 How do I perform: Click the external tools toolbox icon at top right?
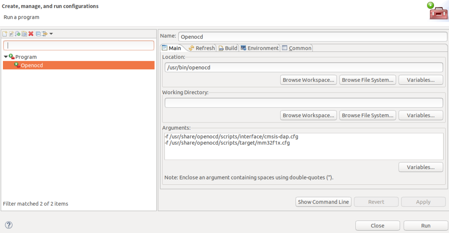[x=437, y=12]
